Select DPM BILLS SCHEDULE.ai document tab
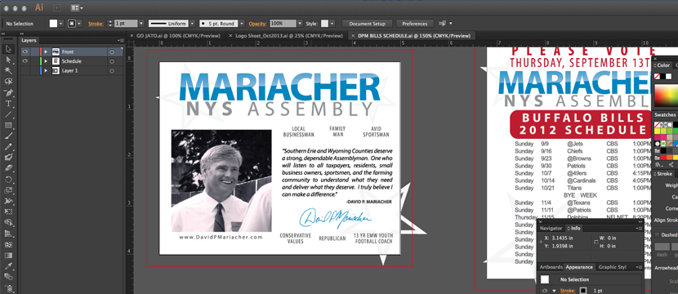This screenshot has width=678, height=294. point(414,36)
